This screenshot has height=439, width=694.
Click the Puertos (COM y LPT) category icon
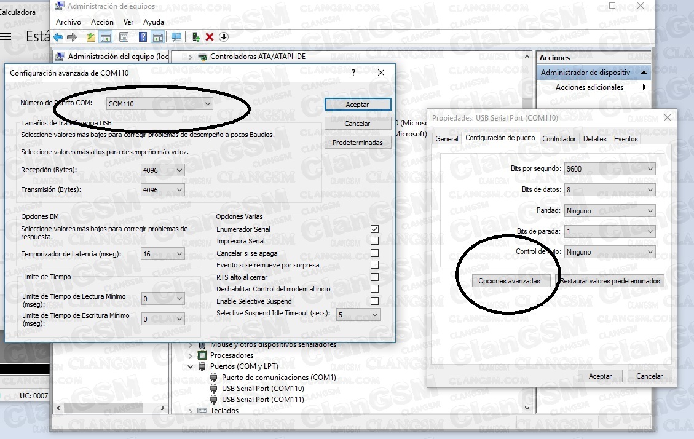coord(202,366)
